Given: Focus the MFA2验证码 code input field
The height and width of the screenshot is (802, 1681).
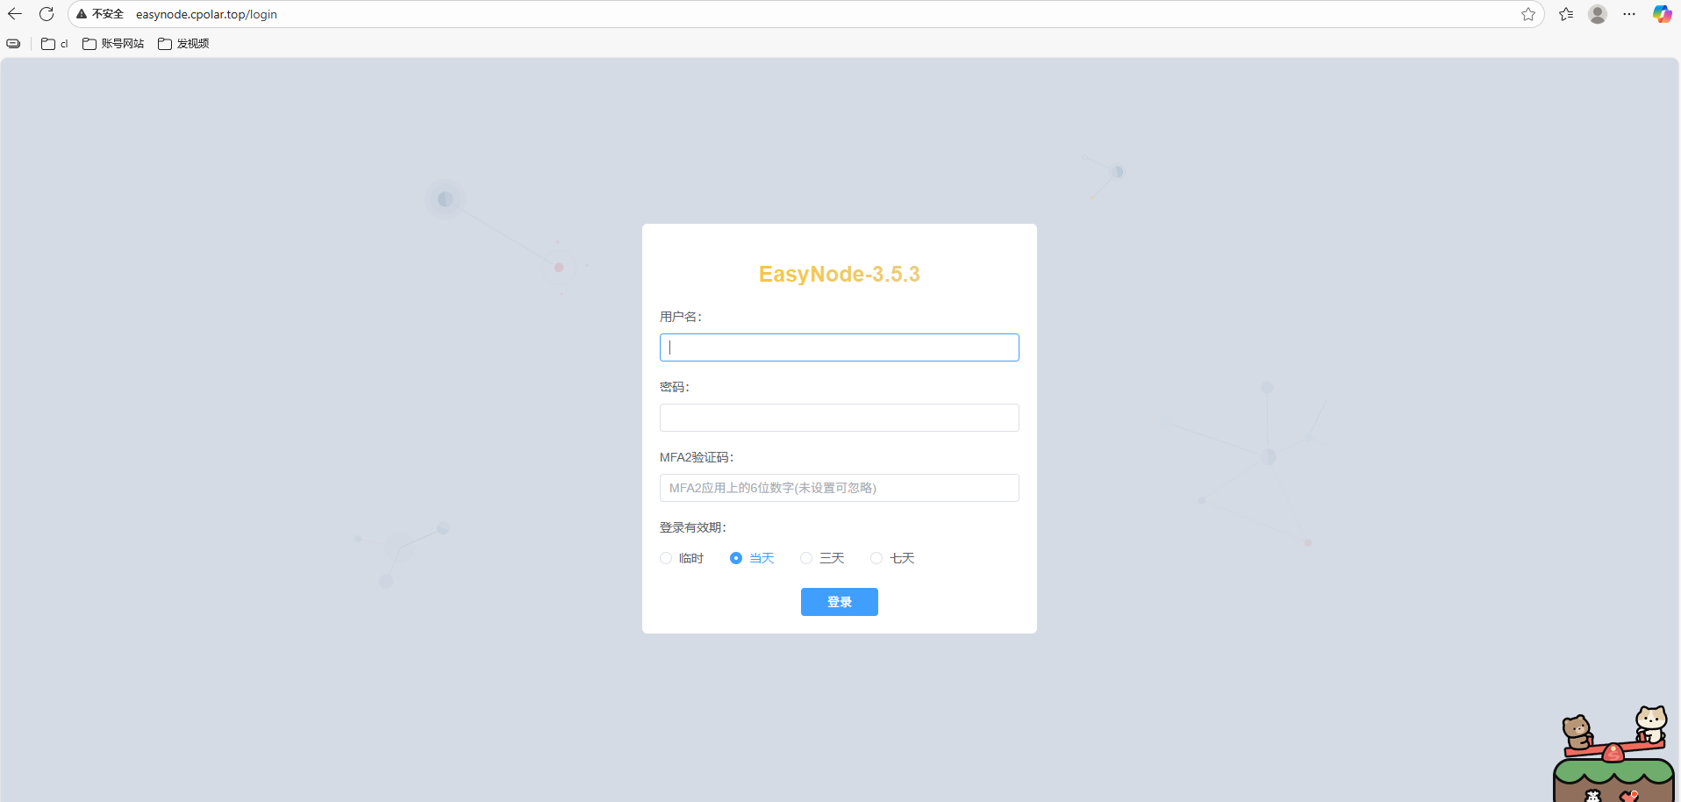Looking at the screenshot, I should pos(839,488).
